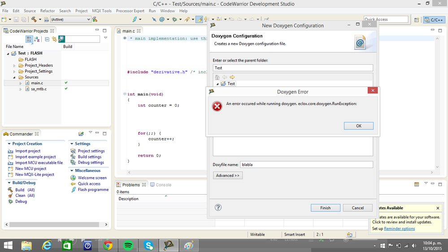
Task: Click OK in the Doxygen Error dialog
Action: (x=359, y=126)
